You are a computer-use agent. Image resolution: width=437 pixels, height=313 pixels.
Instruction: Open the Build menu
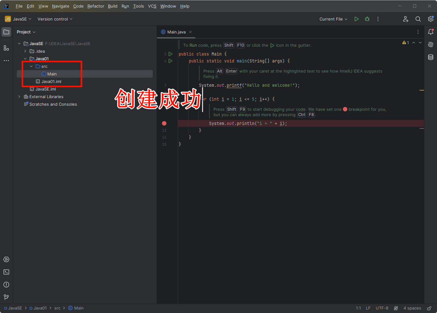pyautogui.click(x=113, y=6)
